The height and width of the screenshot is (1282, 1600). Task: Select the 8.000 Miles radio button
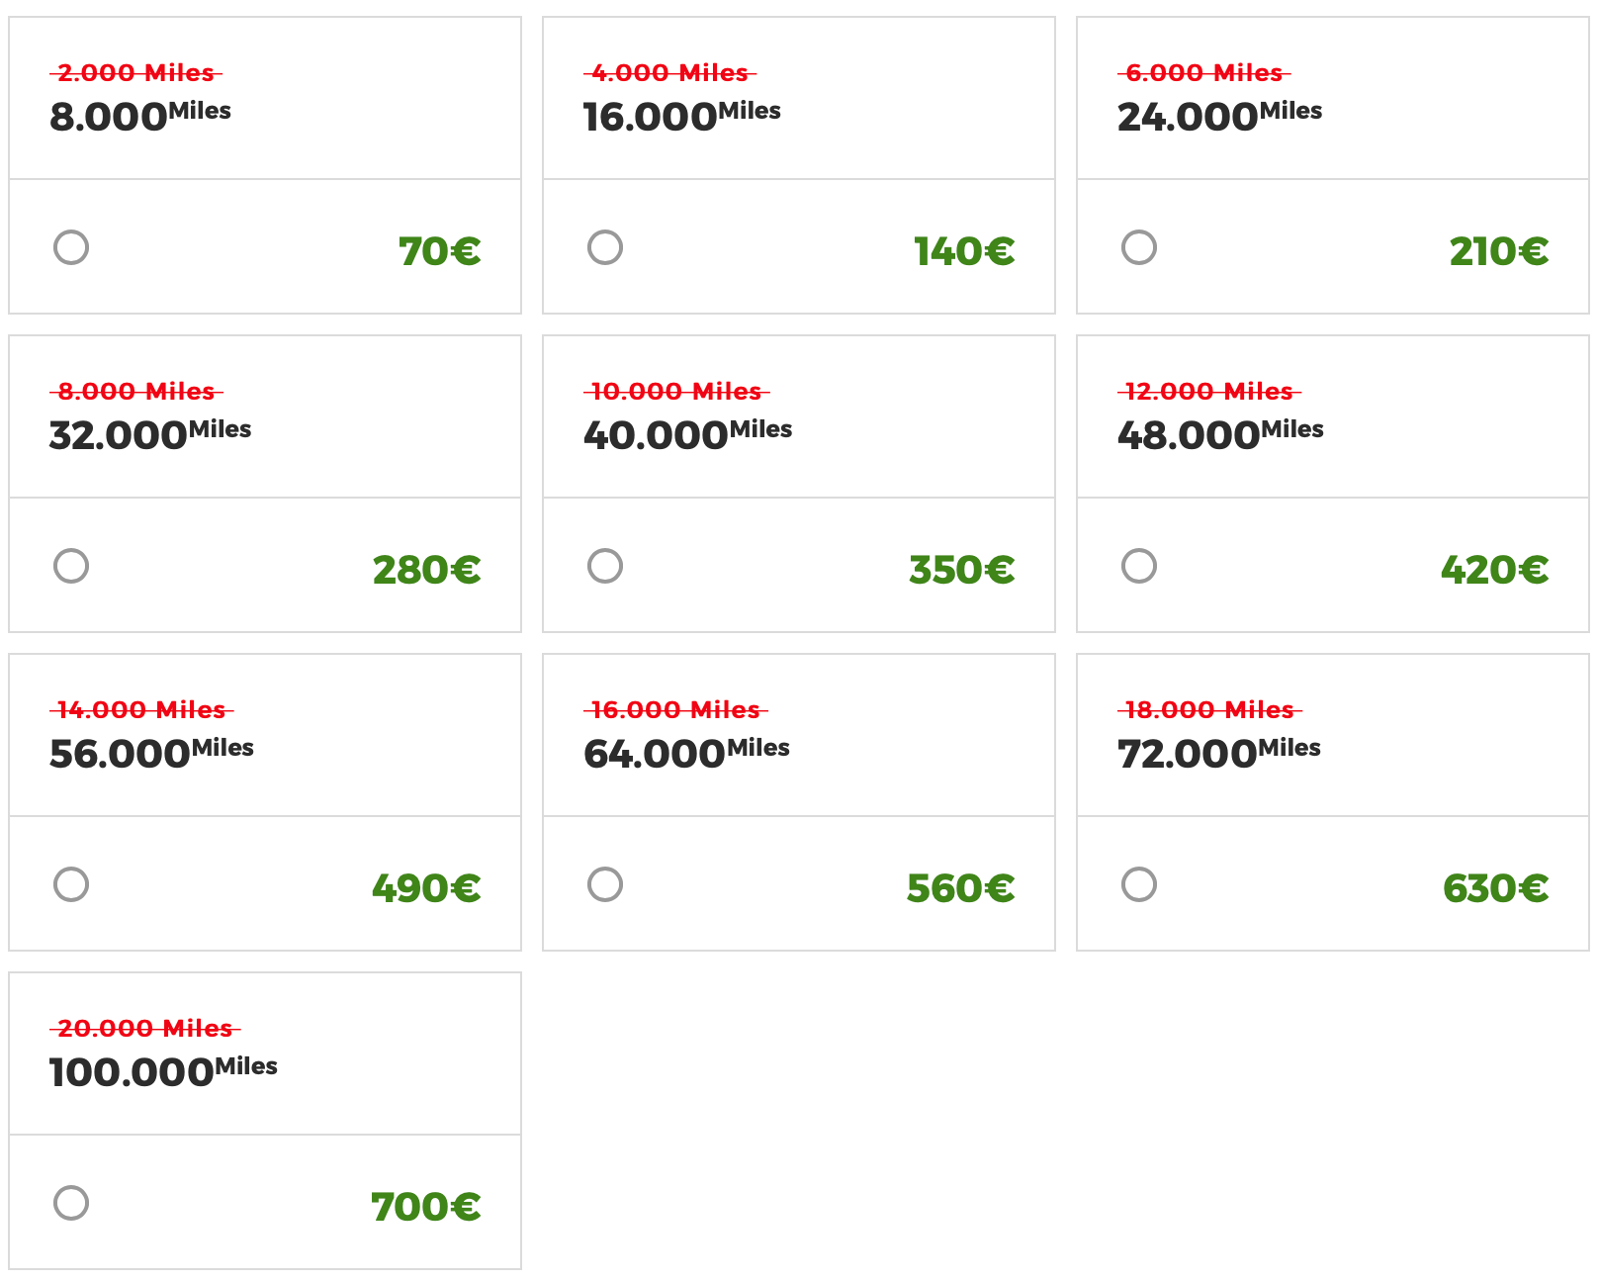coord(71,247)
